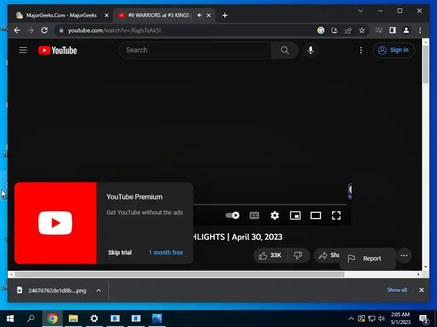Install app icon in address bar

click(x=335, y=30)
